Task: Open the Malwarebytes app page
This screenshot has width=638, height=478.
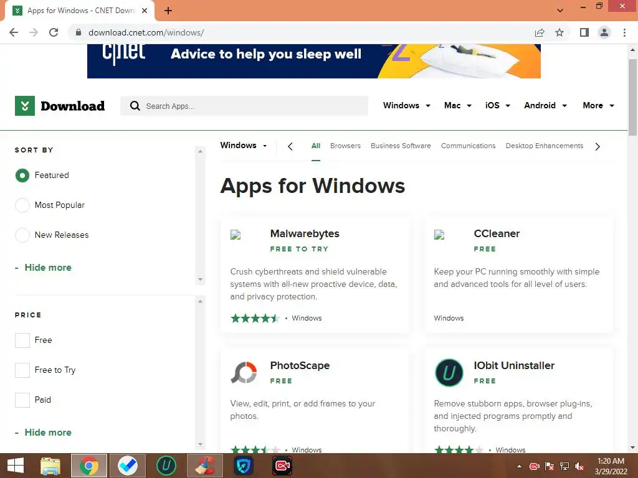Action: coord(305,234)
